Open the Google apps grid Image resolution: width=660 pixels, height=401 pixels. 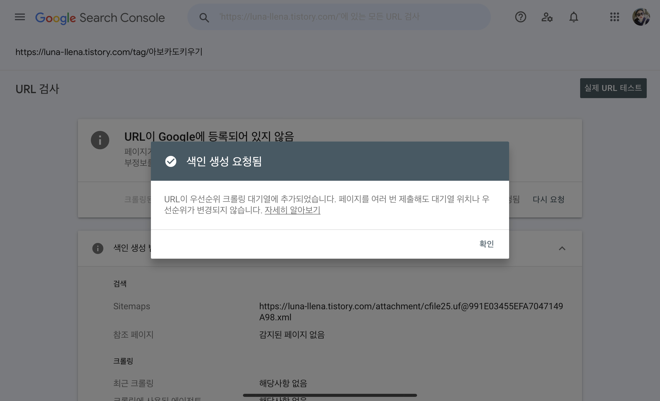(614, 17)
